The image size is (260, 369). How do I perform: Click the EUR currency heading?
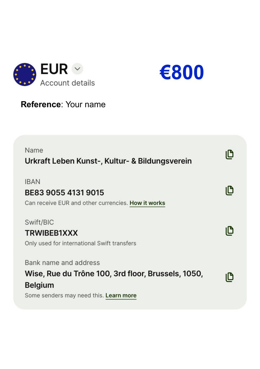click(x=54, y=69)
